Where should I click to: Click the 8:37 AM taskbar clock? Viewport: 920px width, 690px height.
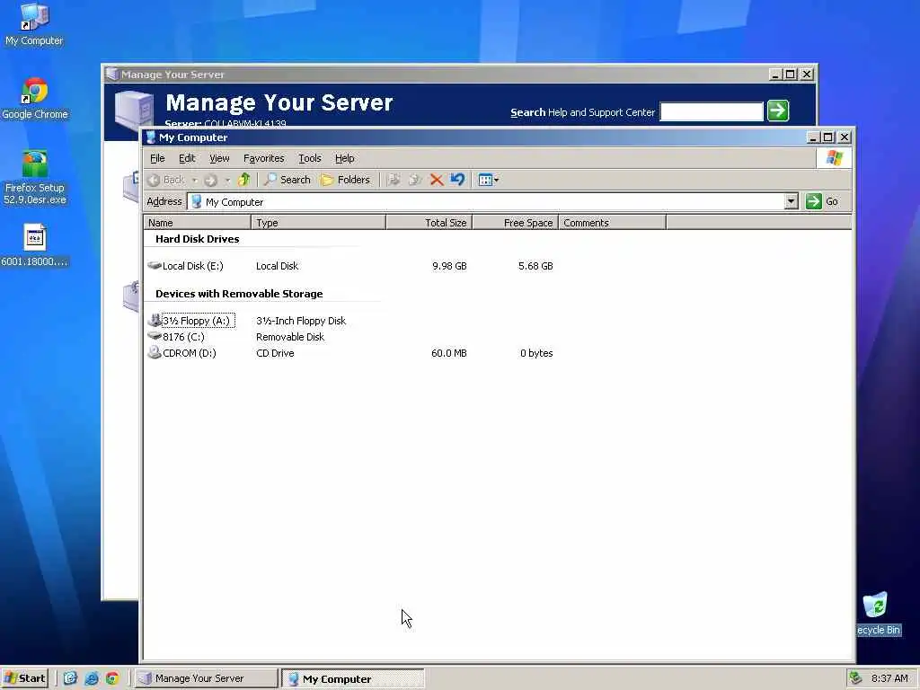click(889, 678)
